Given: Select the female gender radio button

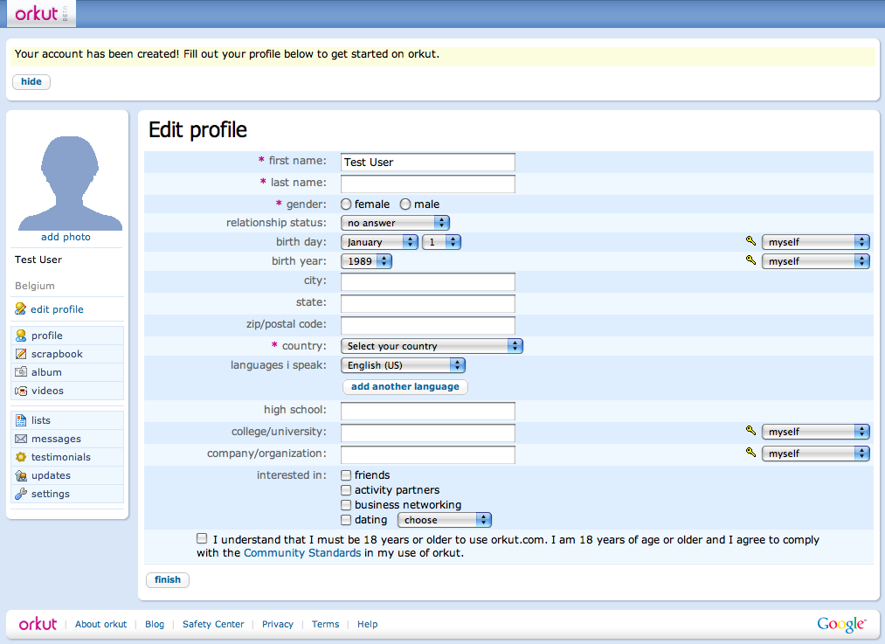Looking at the screenshot, I should pyautogui.click(x=346, y=204).
